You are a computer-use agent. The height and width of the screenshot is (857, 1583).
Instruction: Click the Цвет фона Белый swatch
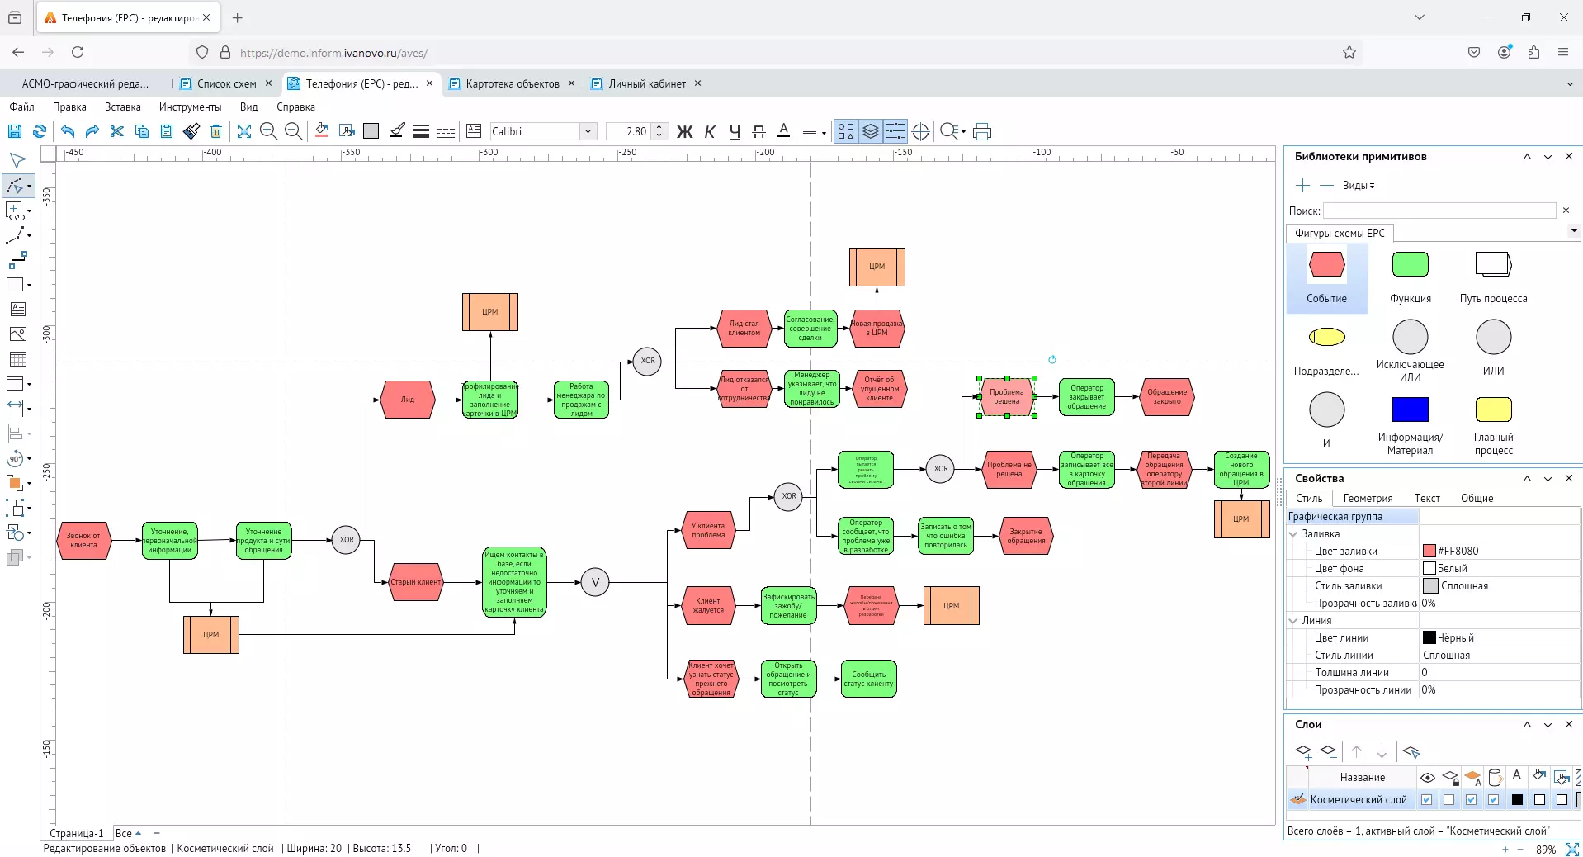click(x=1429, y=568)
